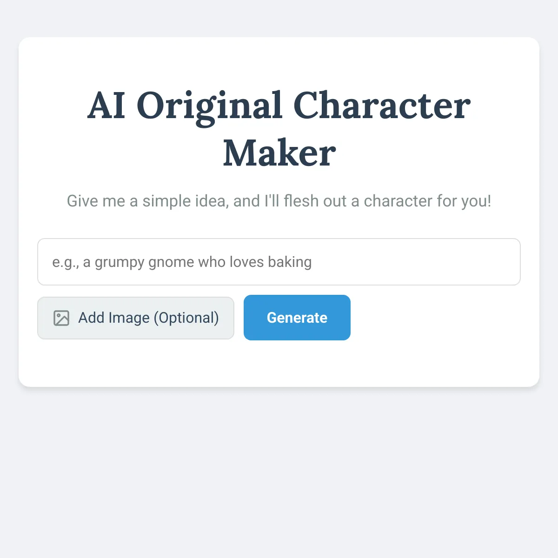This screenshot has width=558, height=558.
Task: Click the 'Give me a simple idea' subtitle
Action: tap(148, 201)
